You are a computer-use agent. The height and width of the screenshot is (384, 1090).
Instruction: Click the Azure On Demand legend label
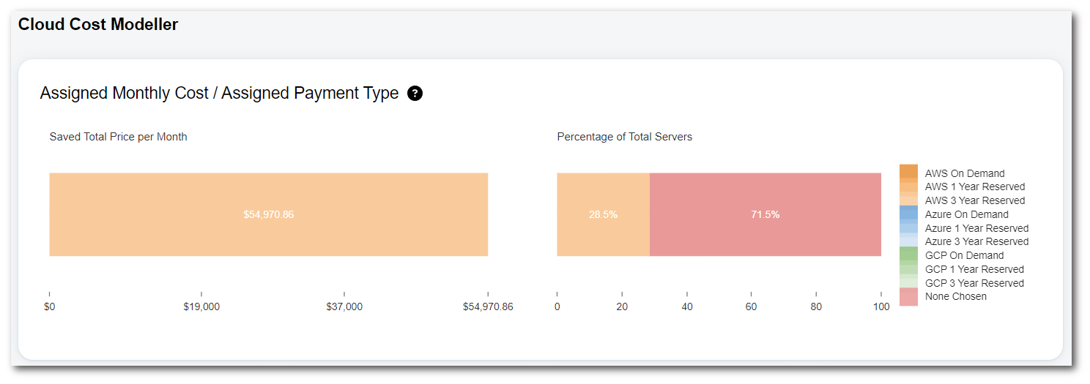pos(966,214)
